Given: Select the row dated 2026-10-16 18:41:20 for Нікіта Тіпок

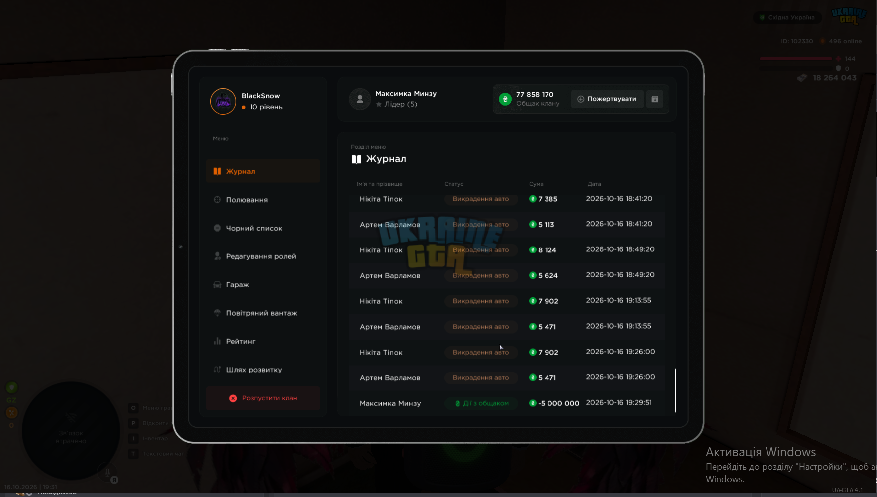Looking at the screenshot, I should coord(507,199).
